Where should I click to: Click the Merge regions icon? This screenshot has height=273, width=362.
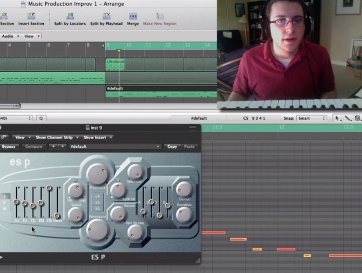(x=133, y=16)
